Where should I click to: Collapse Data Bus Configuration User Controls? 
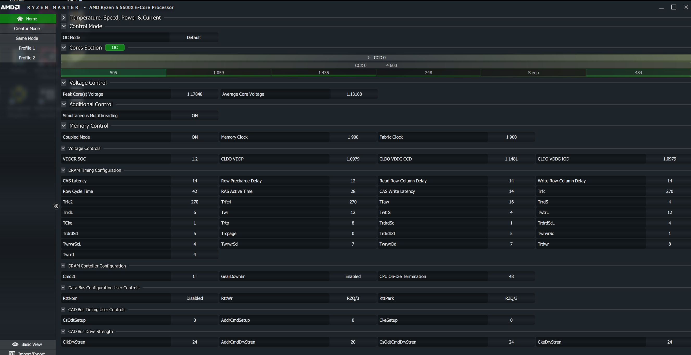tap(63, 287)
